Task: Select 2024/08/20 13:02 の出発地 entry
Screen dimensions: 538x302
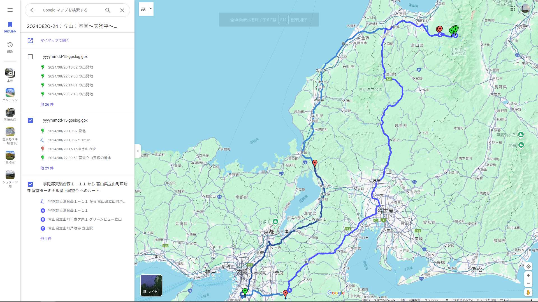Action: click(x=70, y=67)
